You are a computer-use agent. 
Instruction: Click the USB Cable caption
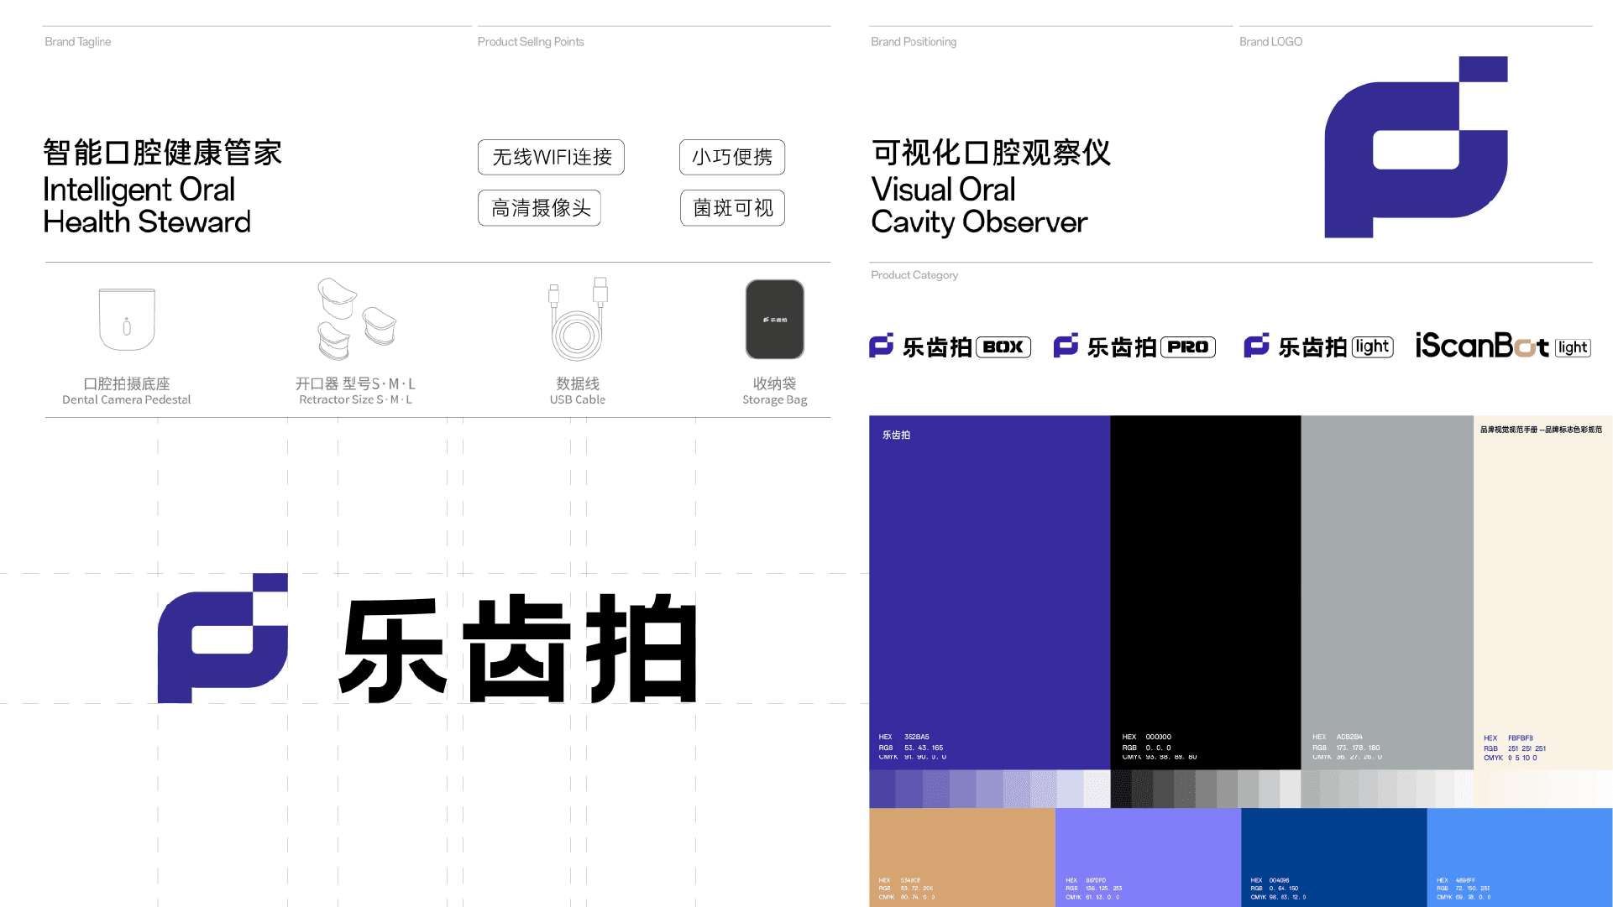click(578, 399)
